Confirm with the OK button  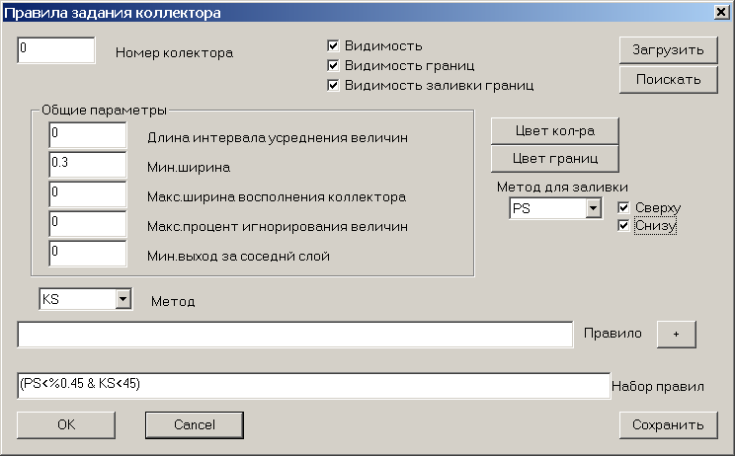pos(66,425)
